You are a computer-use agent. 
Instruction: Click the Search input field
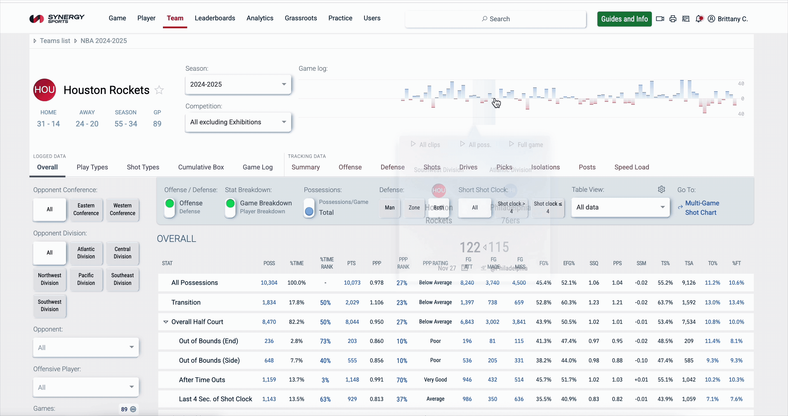496,19
